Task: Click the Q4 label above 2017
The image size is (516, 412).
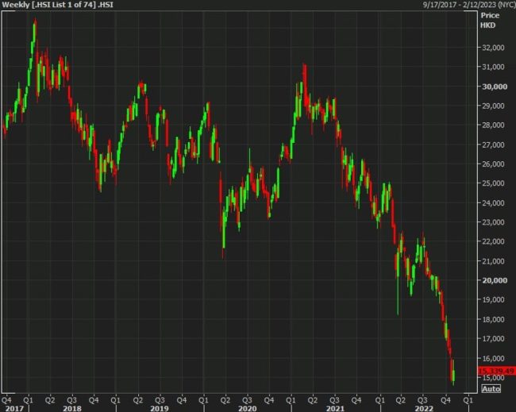Action: [x=6, y=400]
